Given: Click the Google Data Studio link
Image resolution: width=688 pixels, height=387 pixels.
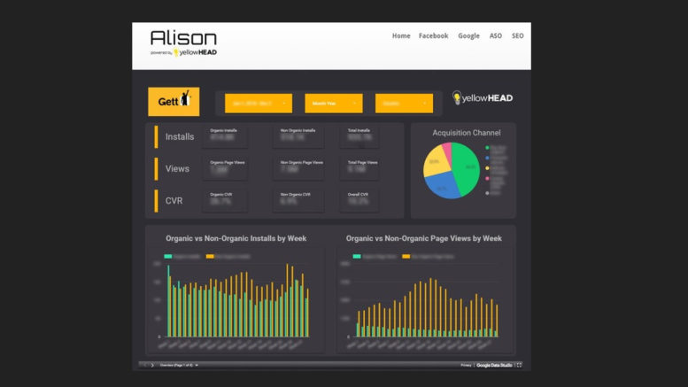Looking at the screenshot, I should click(494, 365).
